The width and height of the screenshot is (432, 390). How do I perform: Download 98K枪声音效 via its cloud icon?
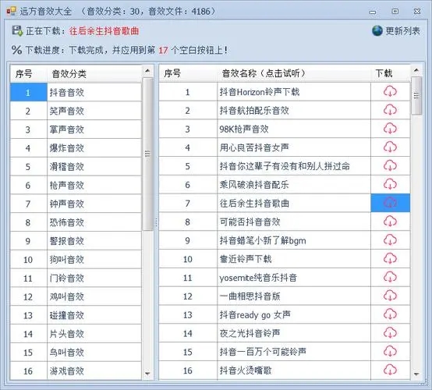pyautogui.click(x=390, y=129)
